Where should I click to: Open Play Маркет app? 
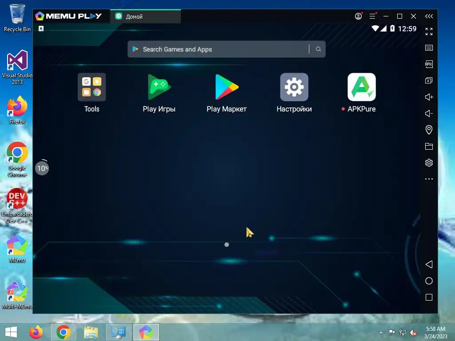227,87
